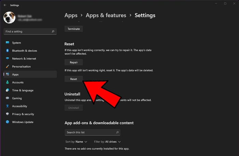The width and height of the screenshot is (239, 156).
Task: Click the search icon in Search this list
Action: tap(117, 132)
